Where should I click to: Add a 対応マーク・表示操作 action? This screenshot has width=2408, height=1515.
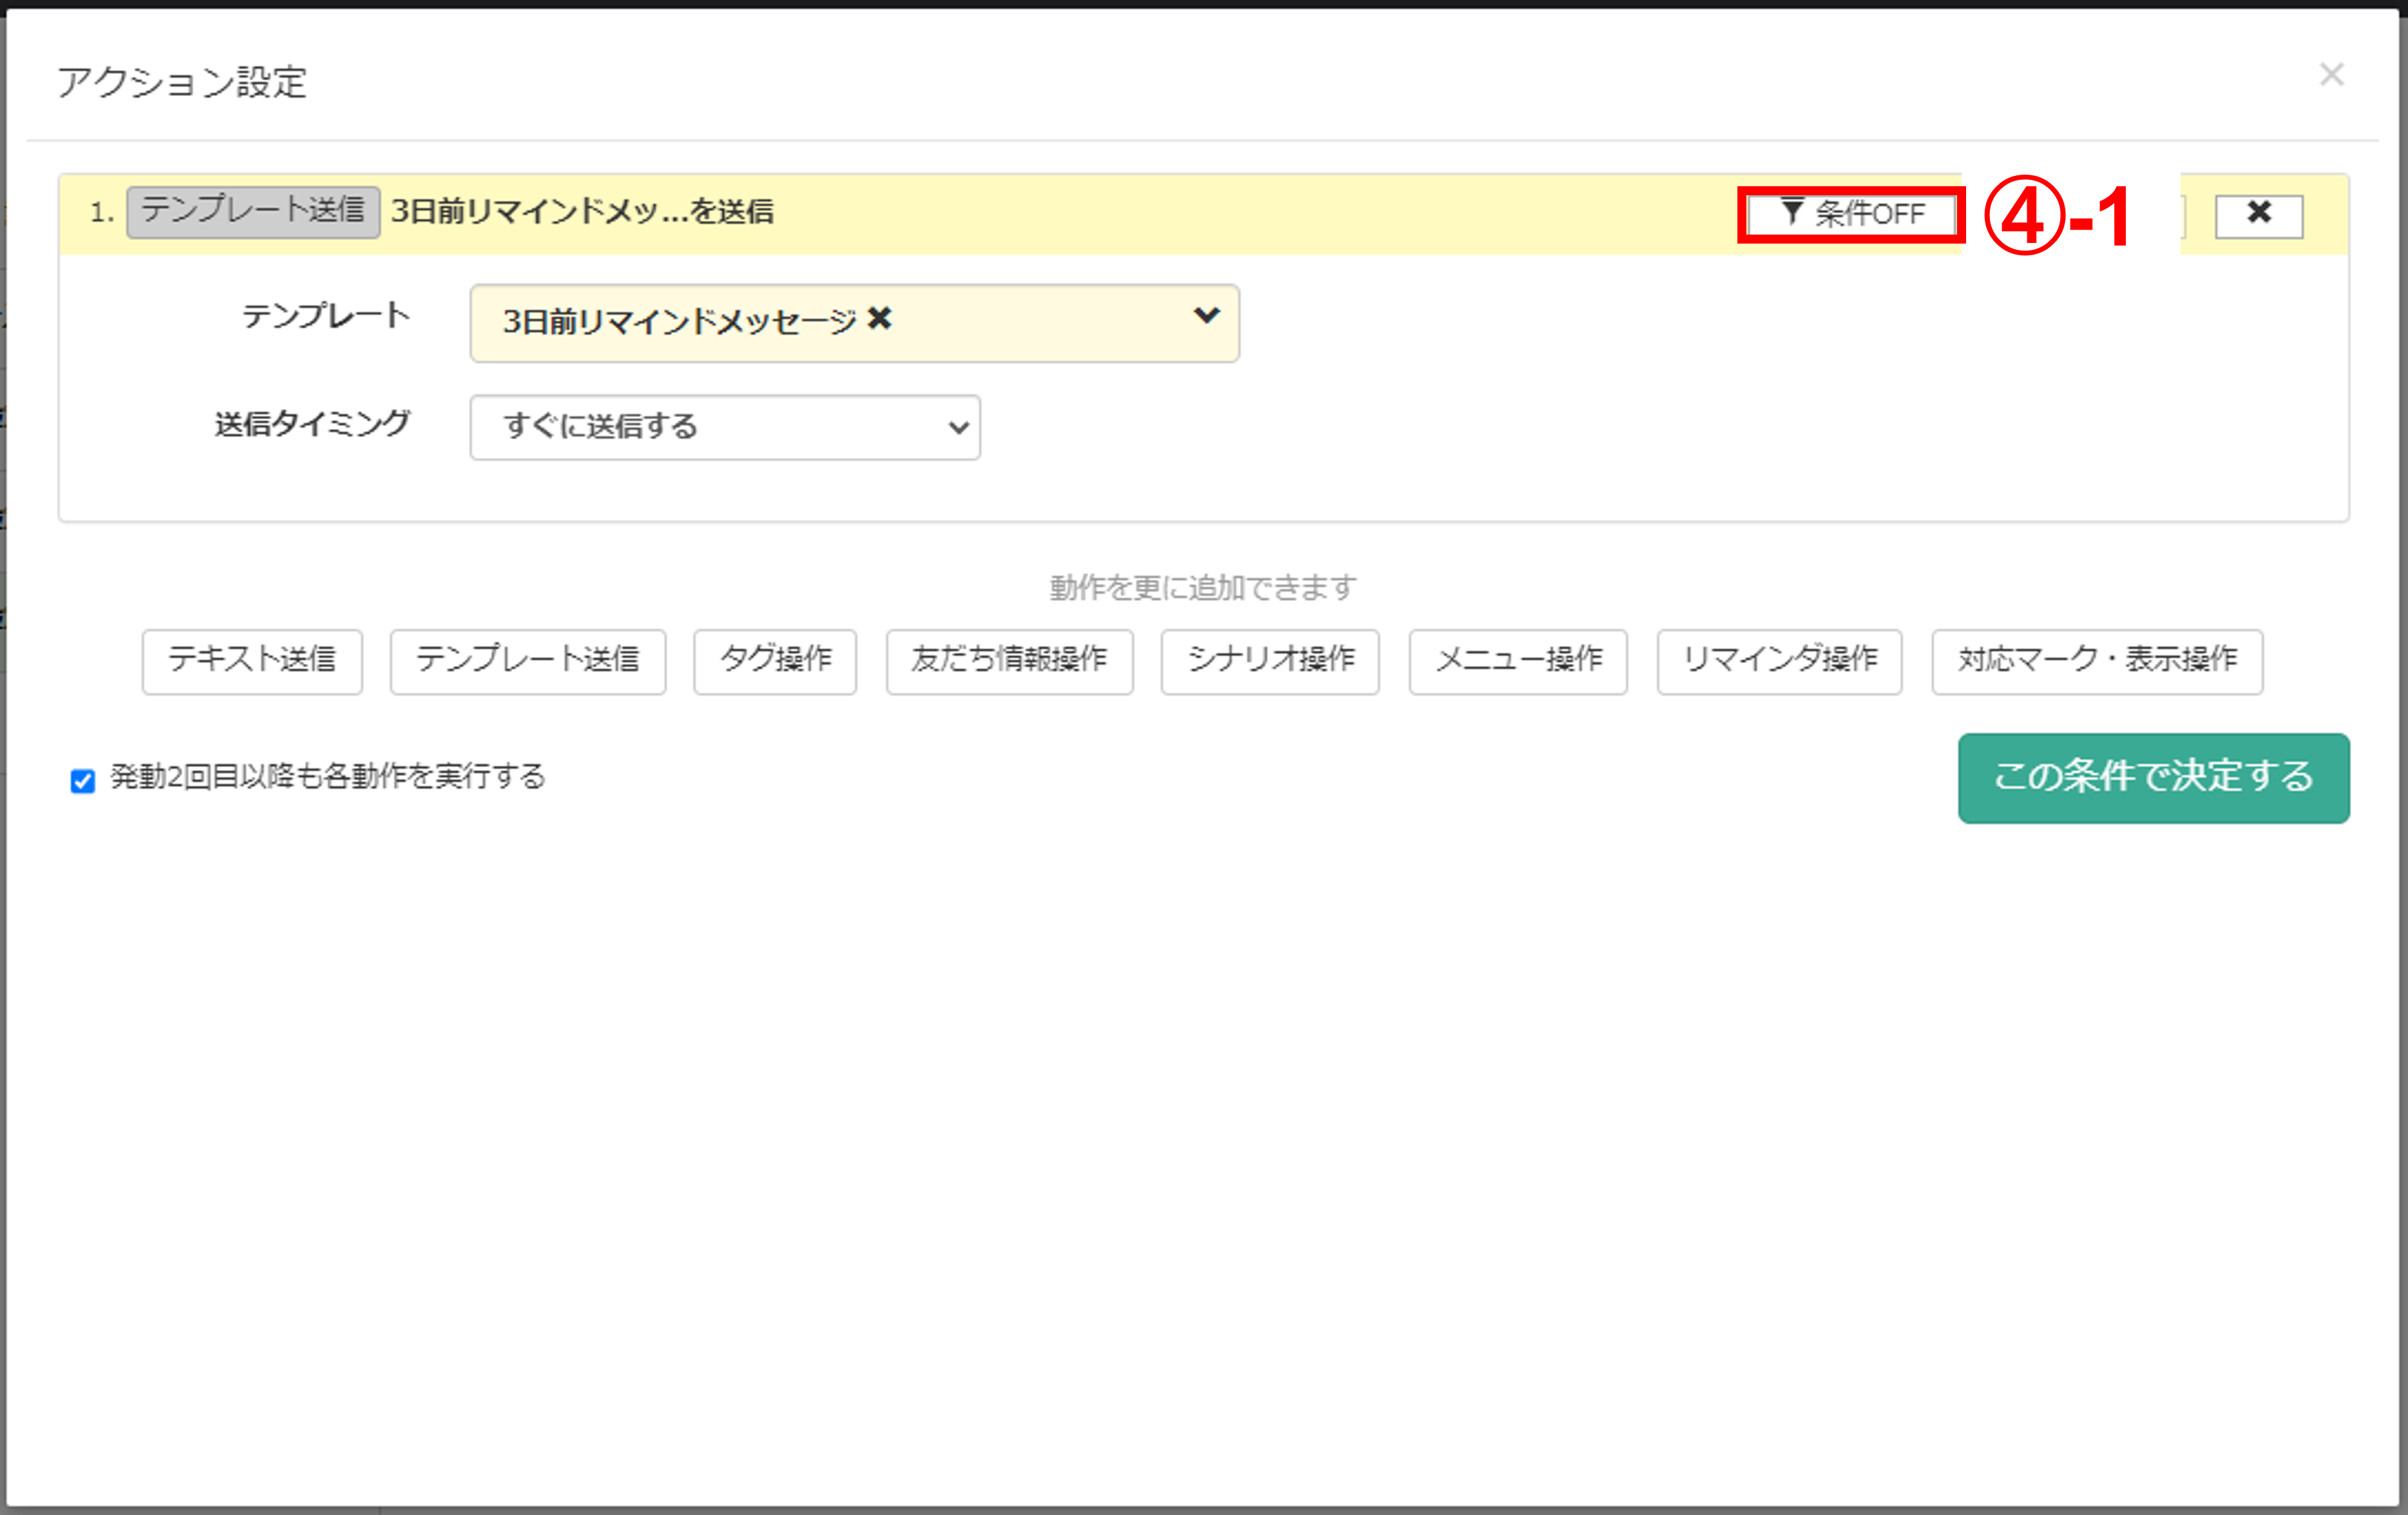2097,661
